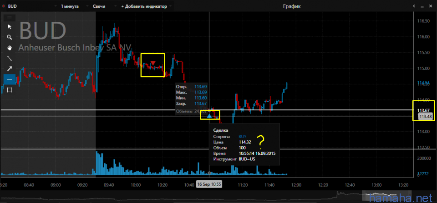Collapse the drawing toolbar hamburger button
Viewport: 437px width, 203px height.
[10, 18]
